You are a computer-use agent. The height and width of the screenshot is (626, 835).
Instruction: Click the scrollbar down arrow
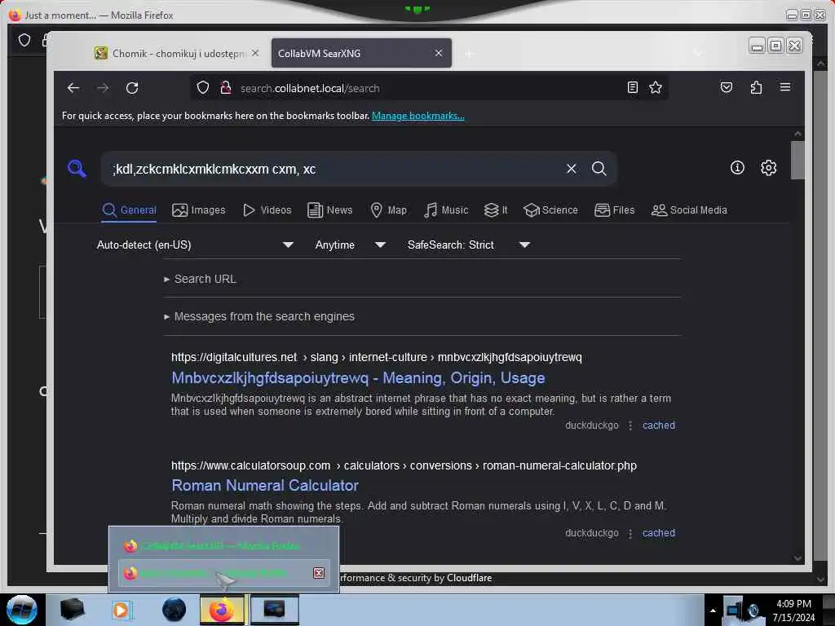click(797, 558)
